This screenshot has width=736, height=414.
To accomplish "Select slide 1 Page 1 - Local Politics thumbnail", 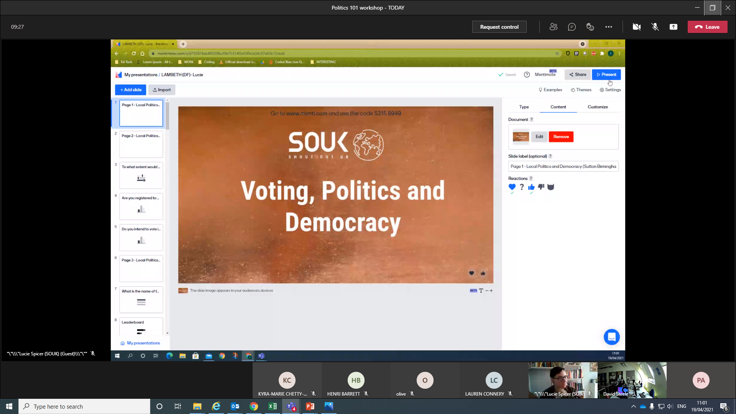I will (x=141, y=113).
